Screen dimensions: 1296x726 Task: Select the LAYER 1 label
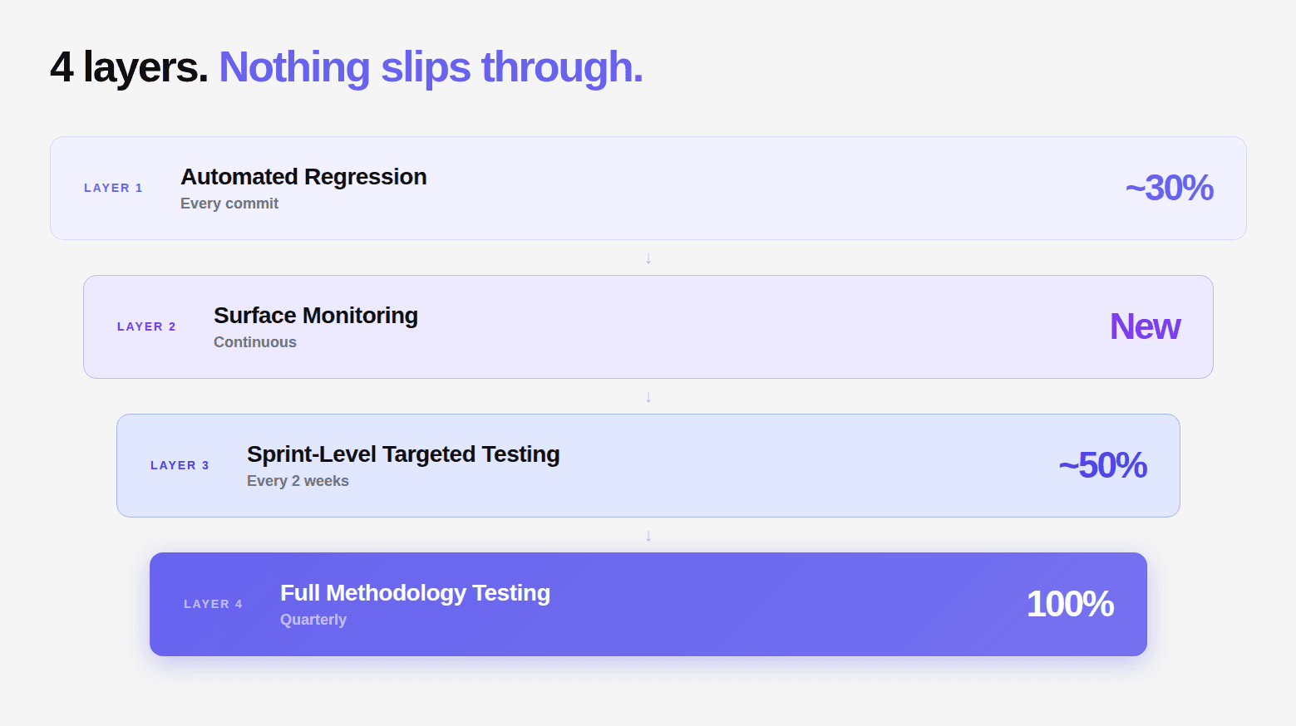click(113, 188)
